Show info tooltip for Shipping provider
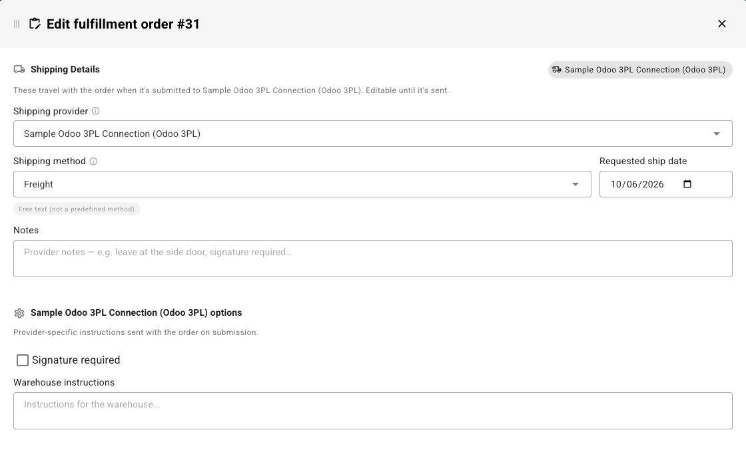Viewport: 746px width, 452px height. 96,111
